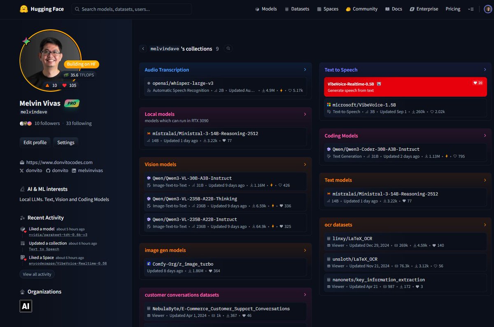
Task: Click the upvote triangle icon showing 10
Action: coord(47,85)
